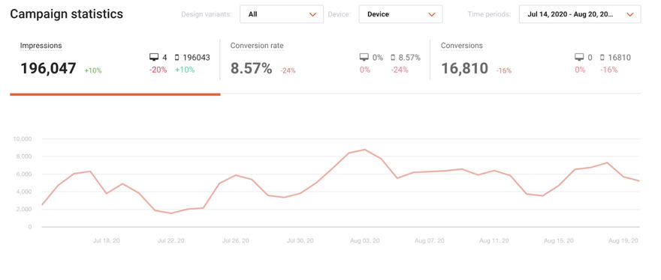Click the Design variants label
Viewport: 661px width, 280px height.
pos(206,14)
